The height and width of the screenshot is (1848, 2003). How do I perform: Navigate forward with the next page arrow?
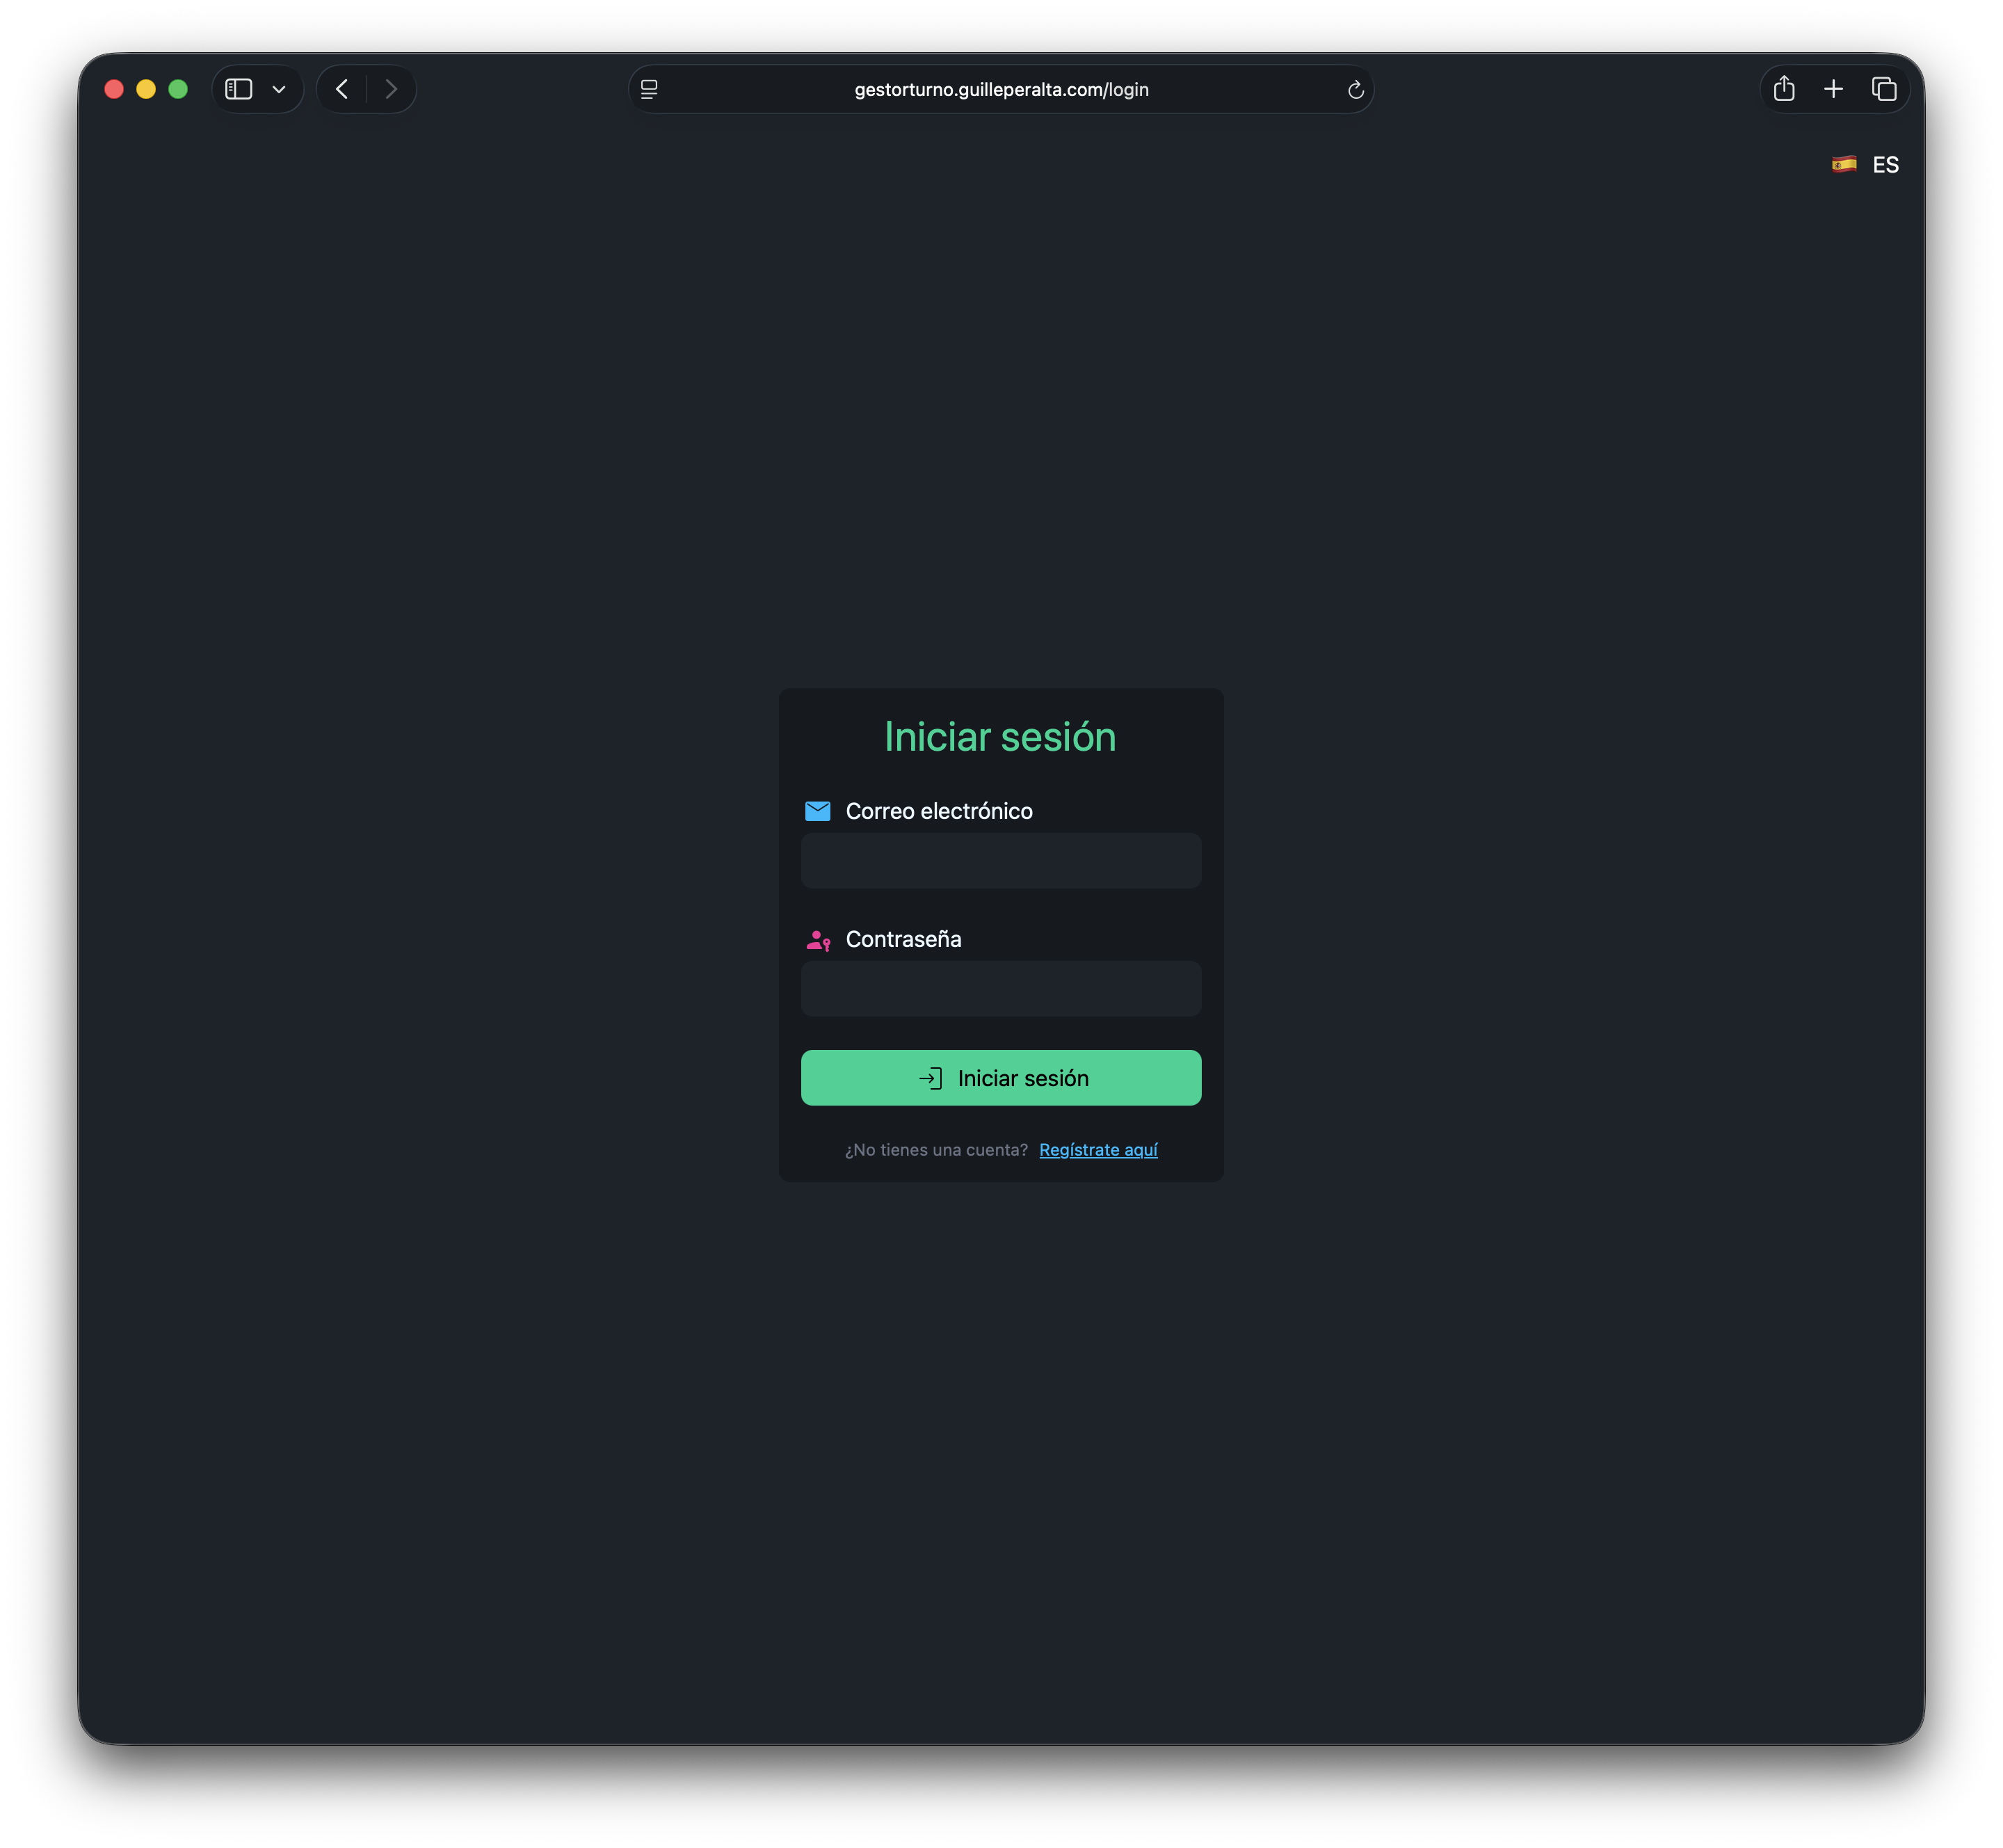point(391,89)
